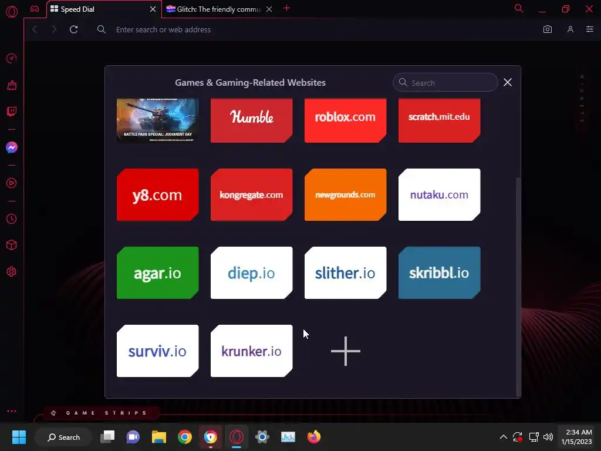This screenshot has height=451, width=601.
Task: Launch Firefox from taskbar
Action: click(x=314, y=437)
